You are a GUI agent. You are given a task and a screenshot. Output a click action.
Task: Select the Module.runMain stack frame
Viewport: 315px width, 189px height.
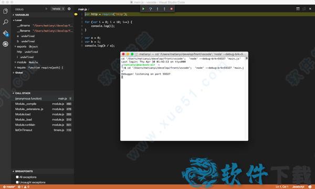43,125
